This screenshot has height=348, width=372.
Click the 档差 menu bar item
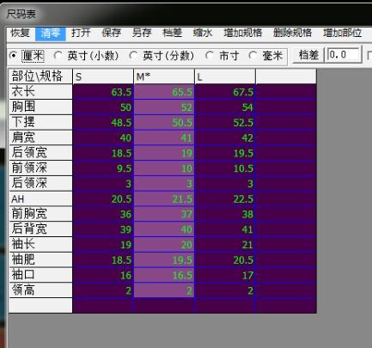[x=173, y=33]
